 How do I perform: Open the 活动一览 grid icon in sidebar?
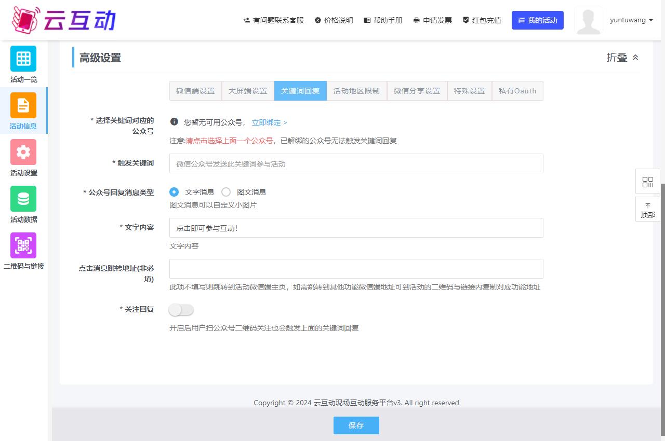pyautogui.click(x=23, y=59)
